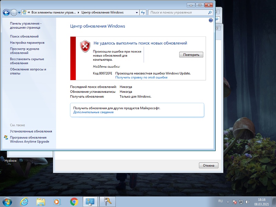Image resolution: width=276 pixels, height=207 pixels.
Task: Open 'Установленные обновления'
Action: (x=31, y=131)
